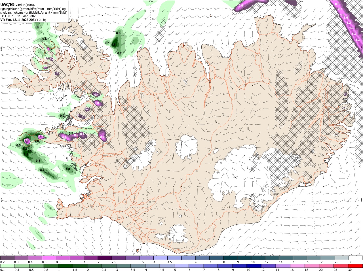Select the dark teal top-row swatch between 8 and 9
Image resolution: width=363 pixels, height=272 pixels.
(x=230, y=258)
